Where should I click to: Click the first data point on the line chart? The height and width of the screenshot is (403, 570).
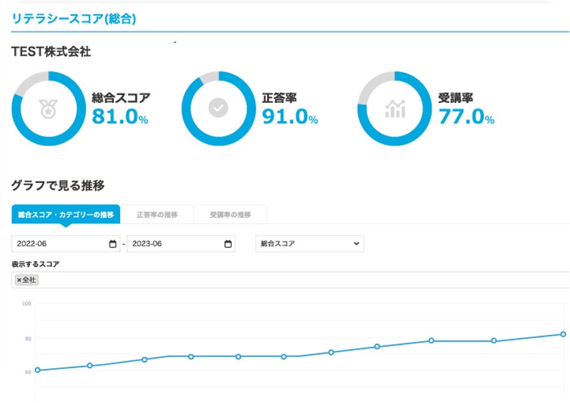pyautogui.click(x=37, y=370)
